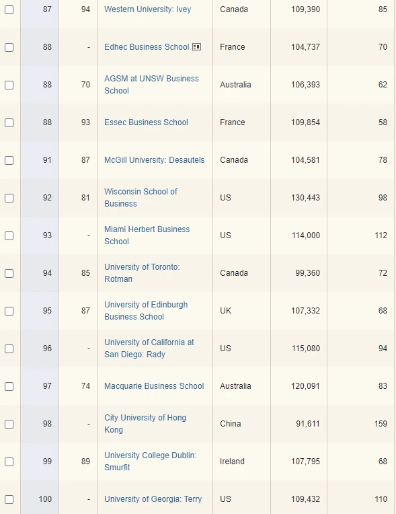Click rank 91 in McGill row
This screenshot has width=396, height=514.
[x=47, y=160]
